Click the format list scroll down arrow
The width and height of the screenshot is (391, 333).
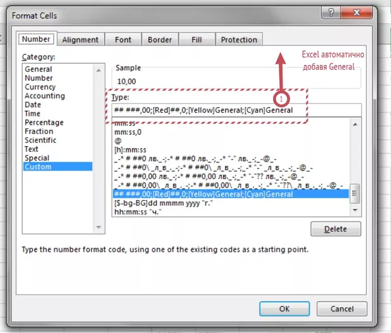coord(355,210)
